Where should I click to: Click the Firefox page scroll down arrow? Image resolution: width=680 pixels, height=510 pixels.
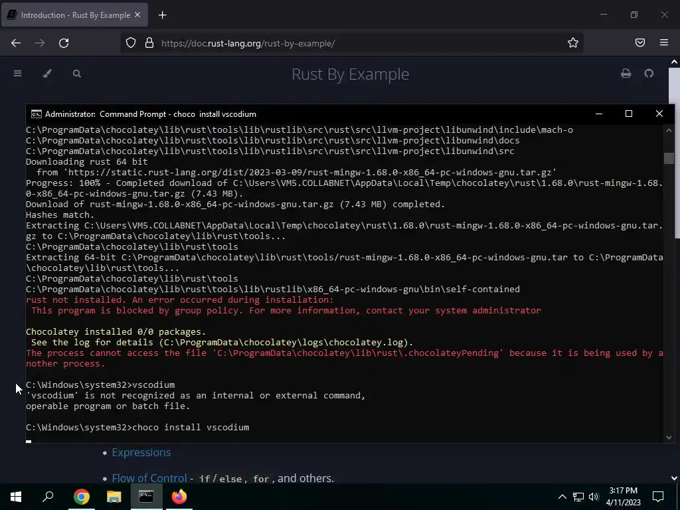pos(675,478)
